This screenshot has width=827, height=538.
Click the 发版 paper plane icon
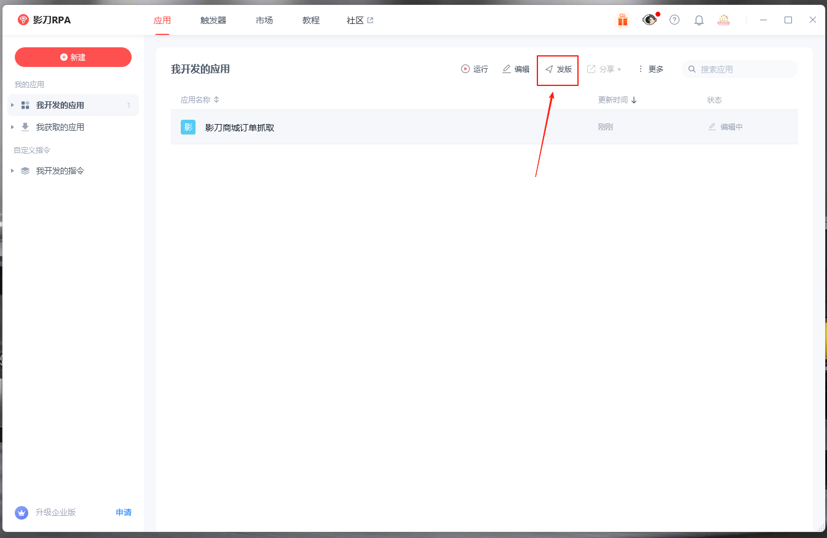coord(549,69)
